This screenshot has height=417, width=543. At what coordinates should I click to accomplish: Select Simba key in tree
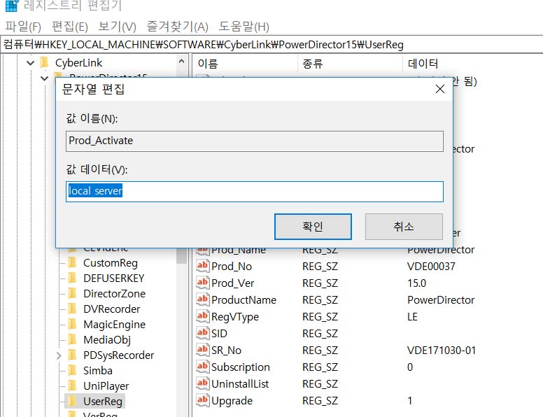click(98, 371)
